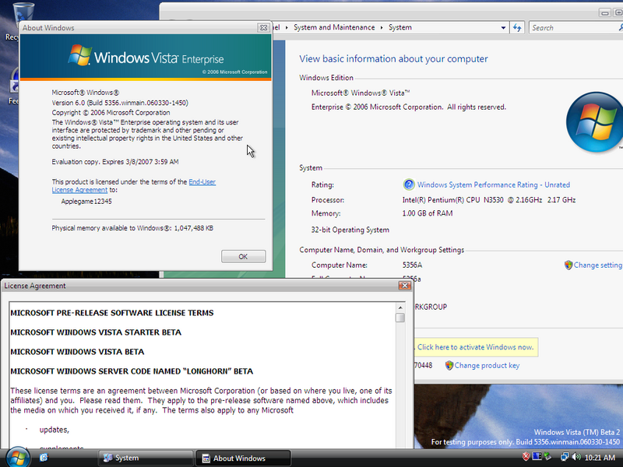Click the System taskbar button's computer icon

pyautogui.click(x=107, y=458)
